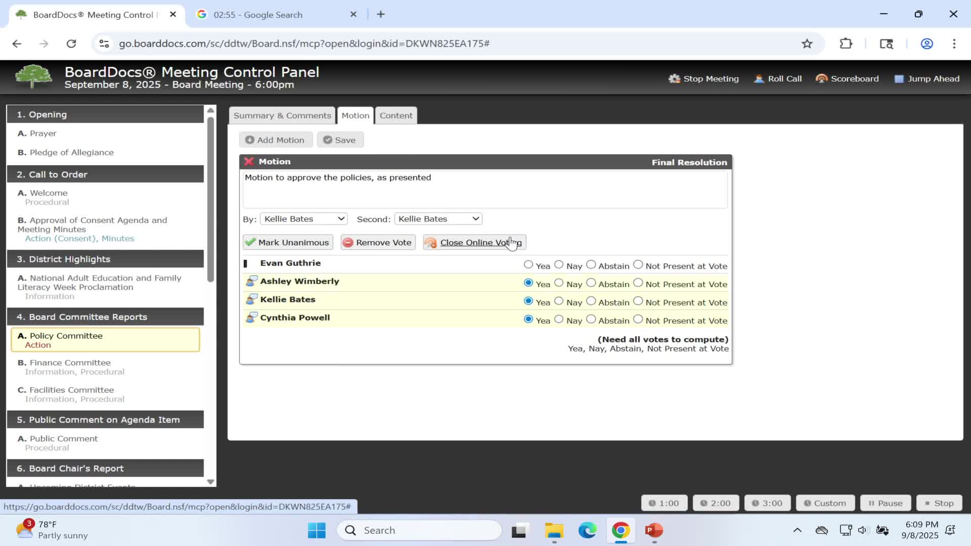Click the motion text field
This screenshot has height=546, width=971.
[484, 190]
